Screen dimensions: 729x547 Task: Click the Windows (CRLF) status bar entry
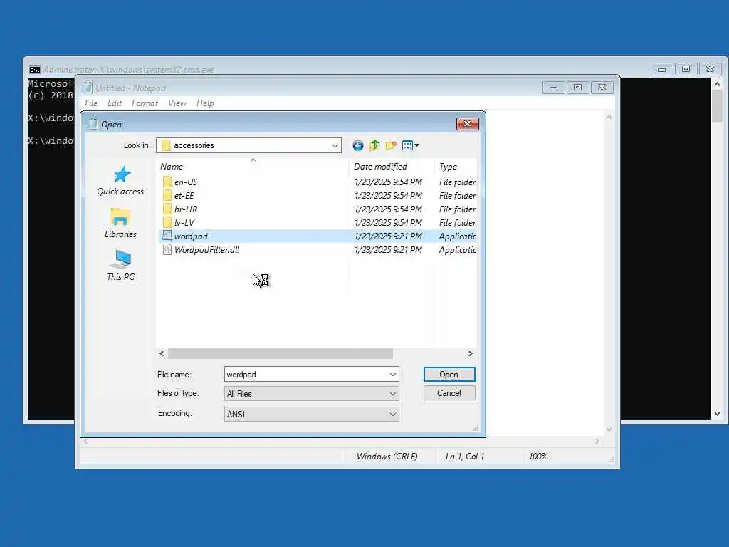pos(387,457)
